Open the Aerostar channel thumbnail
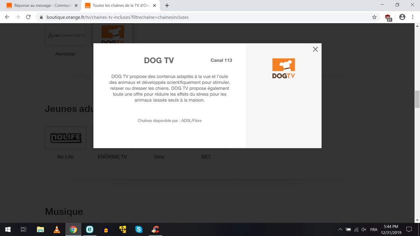Image resolution: width=420 pixels, height=236 pixels. 66,35
